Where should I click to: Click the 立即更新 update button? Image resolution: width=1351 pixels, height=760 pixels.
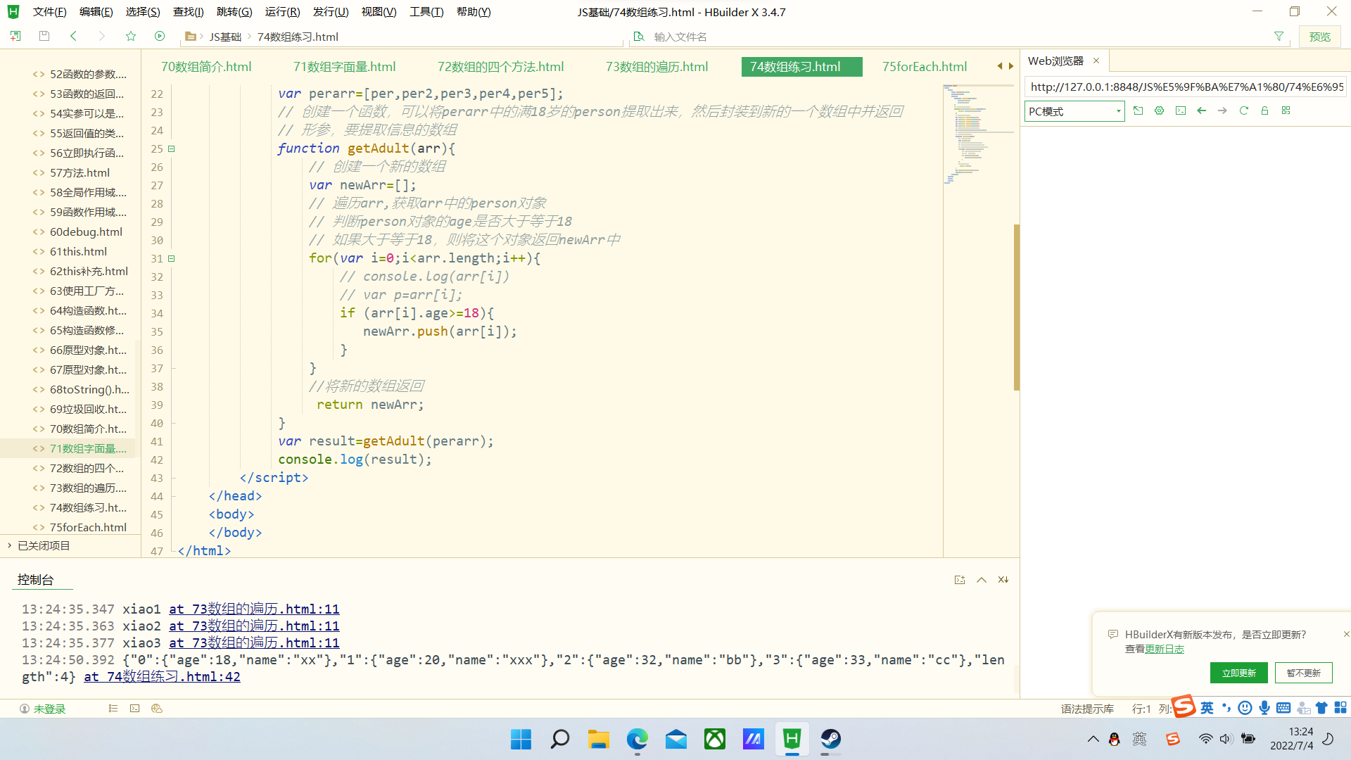[x=1238, y=673]
